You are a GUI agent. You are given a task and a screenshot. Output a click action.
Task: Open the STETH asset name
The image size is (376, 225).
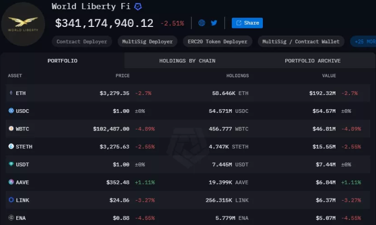coord(24,146)
